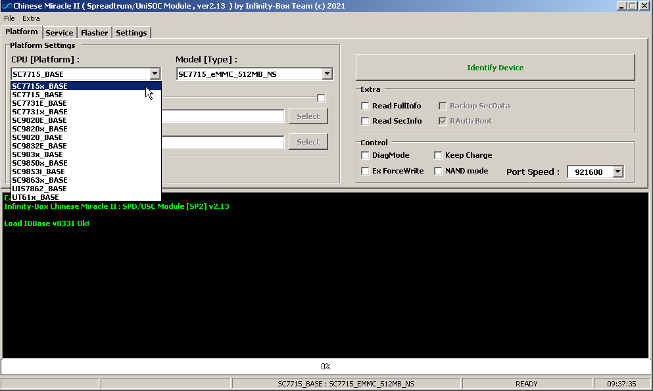Open the Settings tab
Image resolution: width=653 pixels, height=391 pixels.
point(131,33)
